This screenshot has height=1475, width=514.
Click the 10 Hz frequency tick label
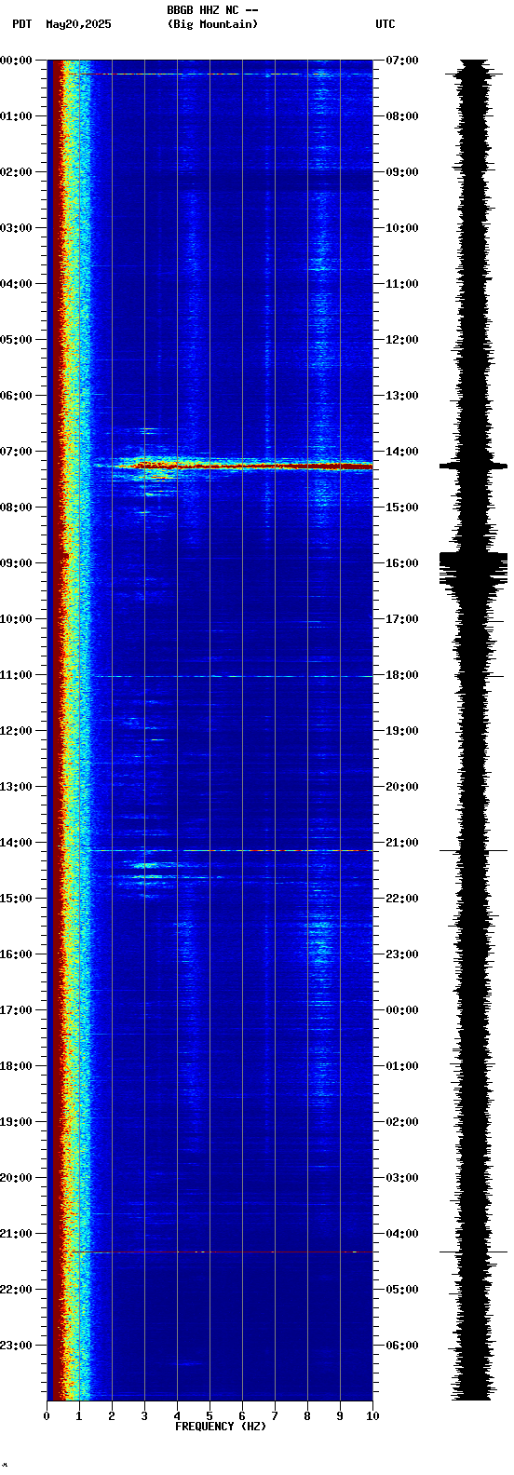click(372, 1416)
